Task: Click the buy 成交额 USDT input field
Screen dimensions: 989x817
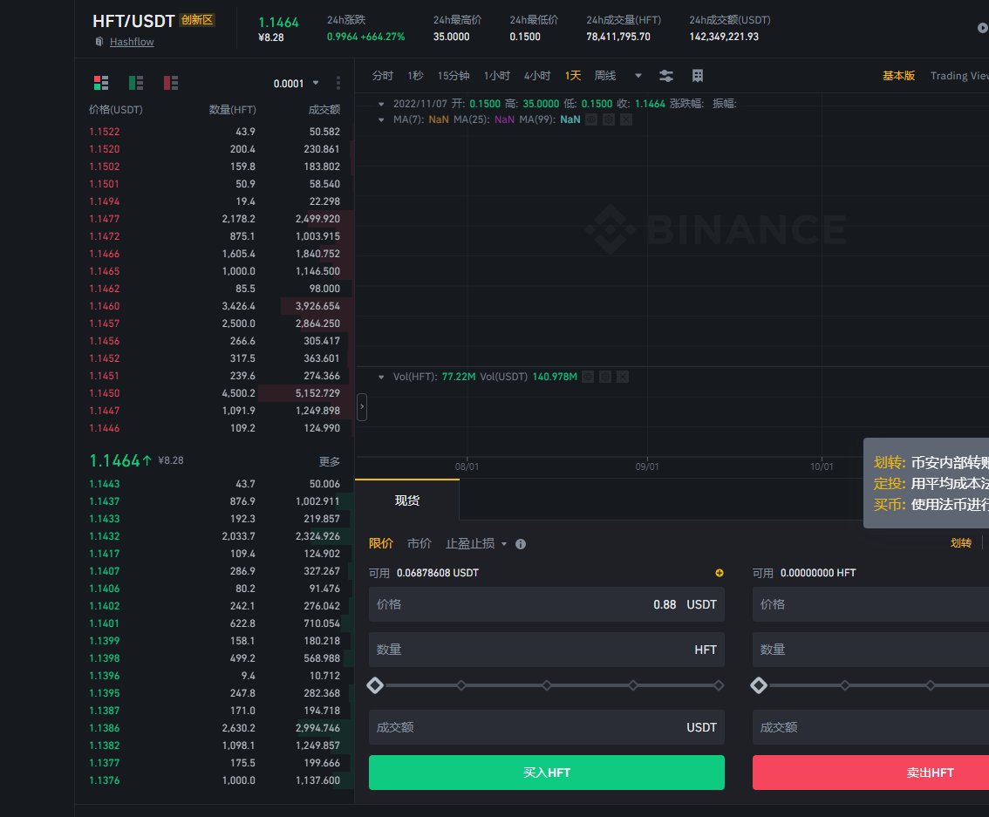Action: (546, 727)
